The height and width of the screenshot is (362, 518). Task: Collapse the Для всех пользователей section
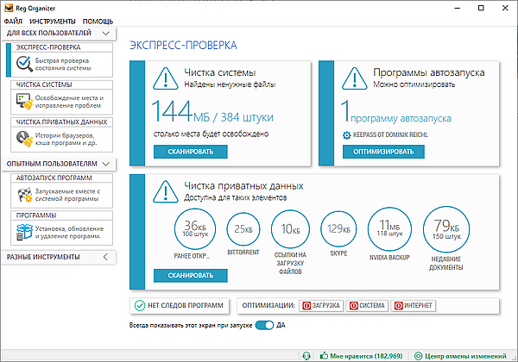(x=105, y=33)
